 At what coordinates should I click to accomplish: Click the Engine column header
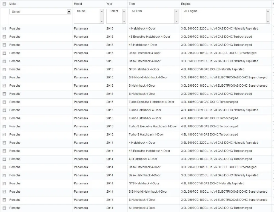(x=186, y=4)
